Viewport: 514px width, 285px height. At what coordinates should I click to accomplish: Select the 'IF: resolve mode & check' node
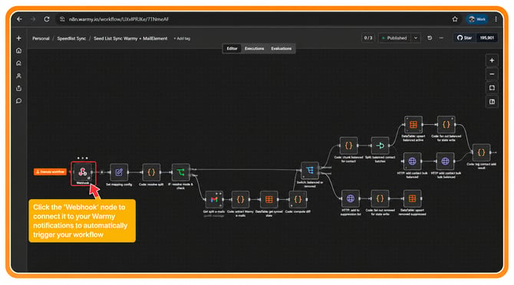pos(180,172)
